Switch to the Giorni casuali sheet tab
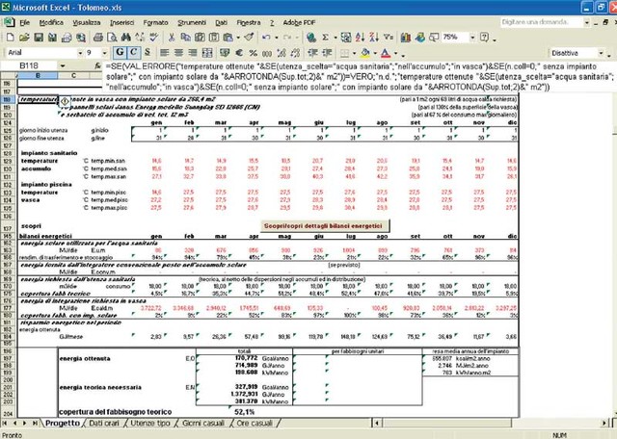 pyautogui.click(x=203, y=424)
